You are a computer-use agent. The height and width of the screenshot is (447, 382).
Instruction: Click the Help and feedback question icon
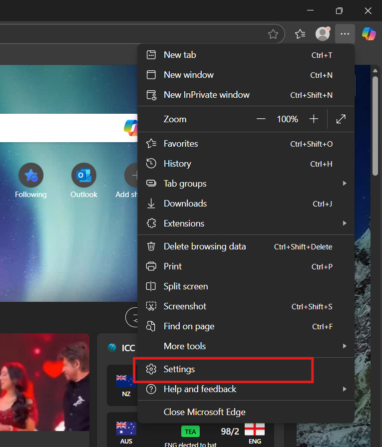(x=151, y=389)
